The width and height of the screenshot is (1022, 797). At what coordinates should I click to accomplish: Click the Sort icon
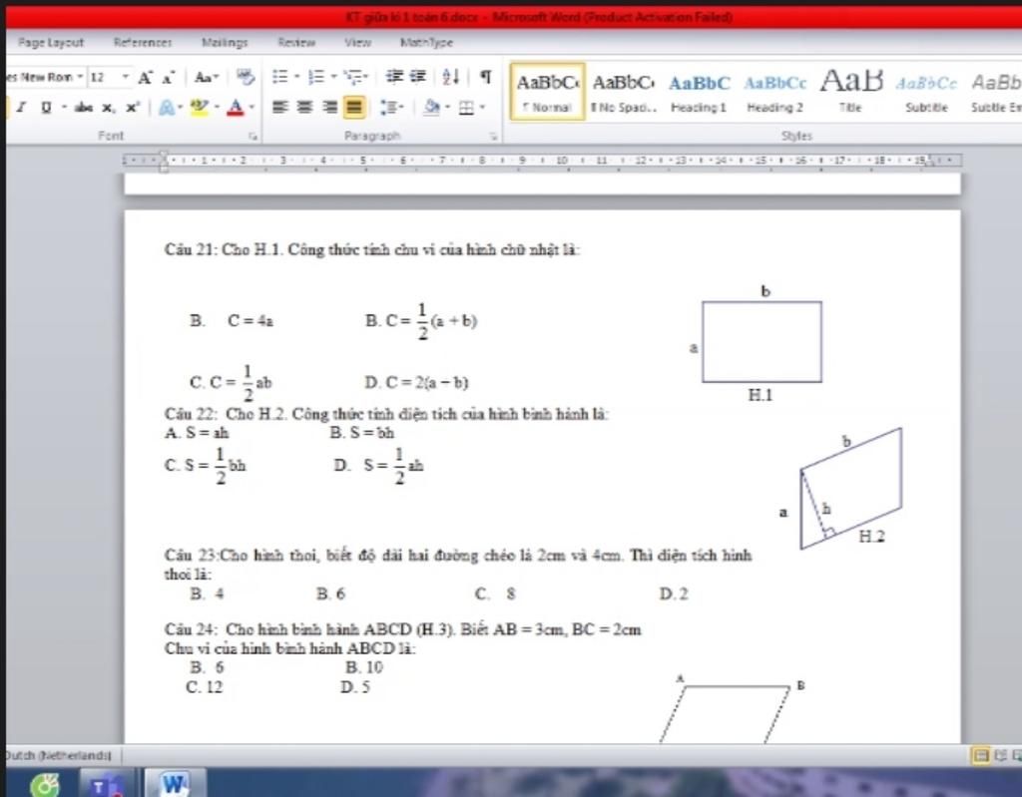coord(450,77)
